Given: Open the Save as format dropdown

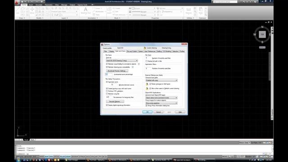Looking at the screenshot, I should click(x=122, y=60).
